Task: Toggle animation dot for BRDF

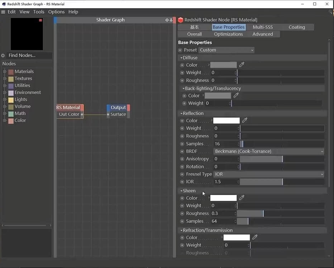Action: 182,152
